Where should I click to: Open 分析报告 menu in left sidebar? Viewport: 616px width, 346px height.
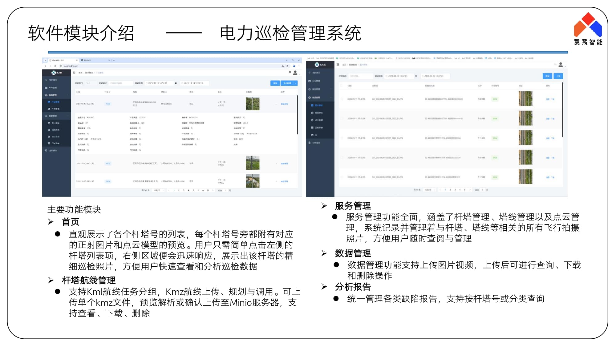point(53,150)
